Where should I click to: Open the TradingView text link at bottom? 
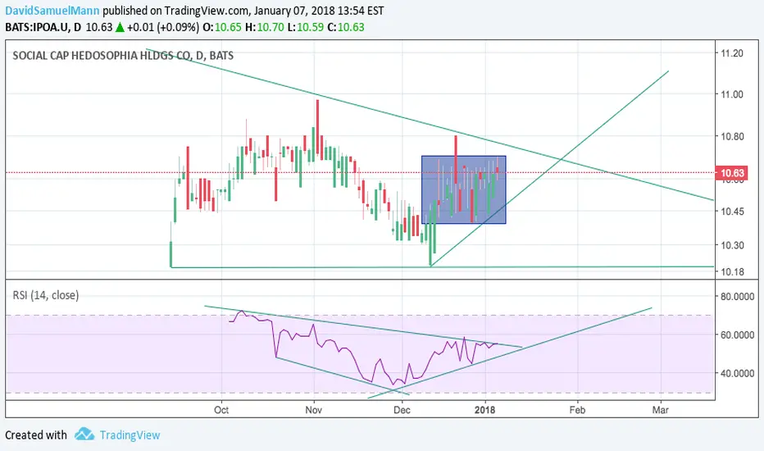pos(130,435)
